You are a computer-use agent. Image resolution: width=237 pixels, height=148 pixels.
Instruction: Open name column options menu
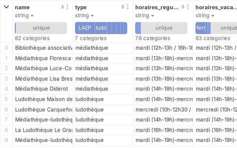pyautogui.click(x=67, y=7)
